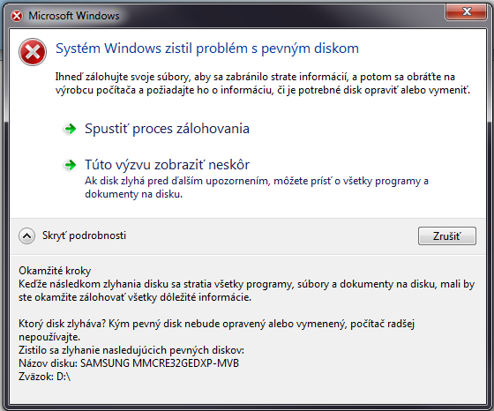The width and height of the screenshot is (494, 411).
Task: Click the large red error X icon
Action: 33,52
